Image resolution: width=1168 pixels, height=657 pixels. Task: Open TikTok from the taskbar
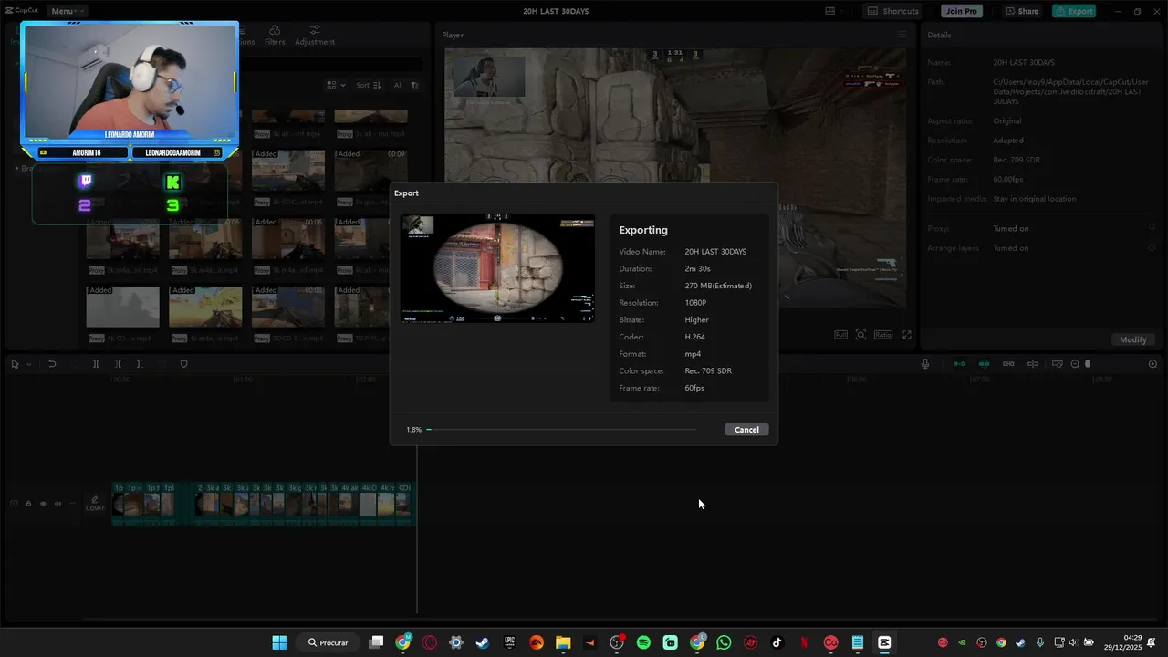click(777, 642)
